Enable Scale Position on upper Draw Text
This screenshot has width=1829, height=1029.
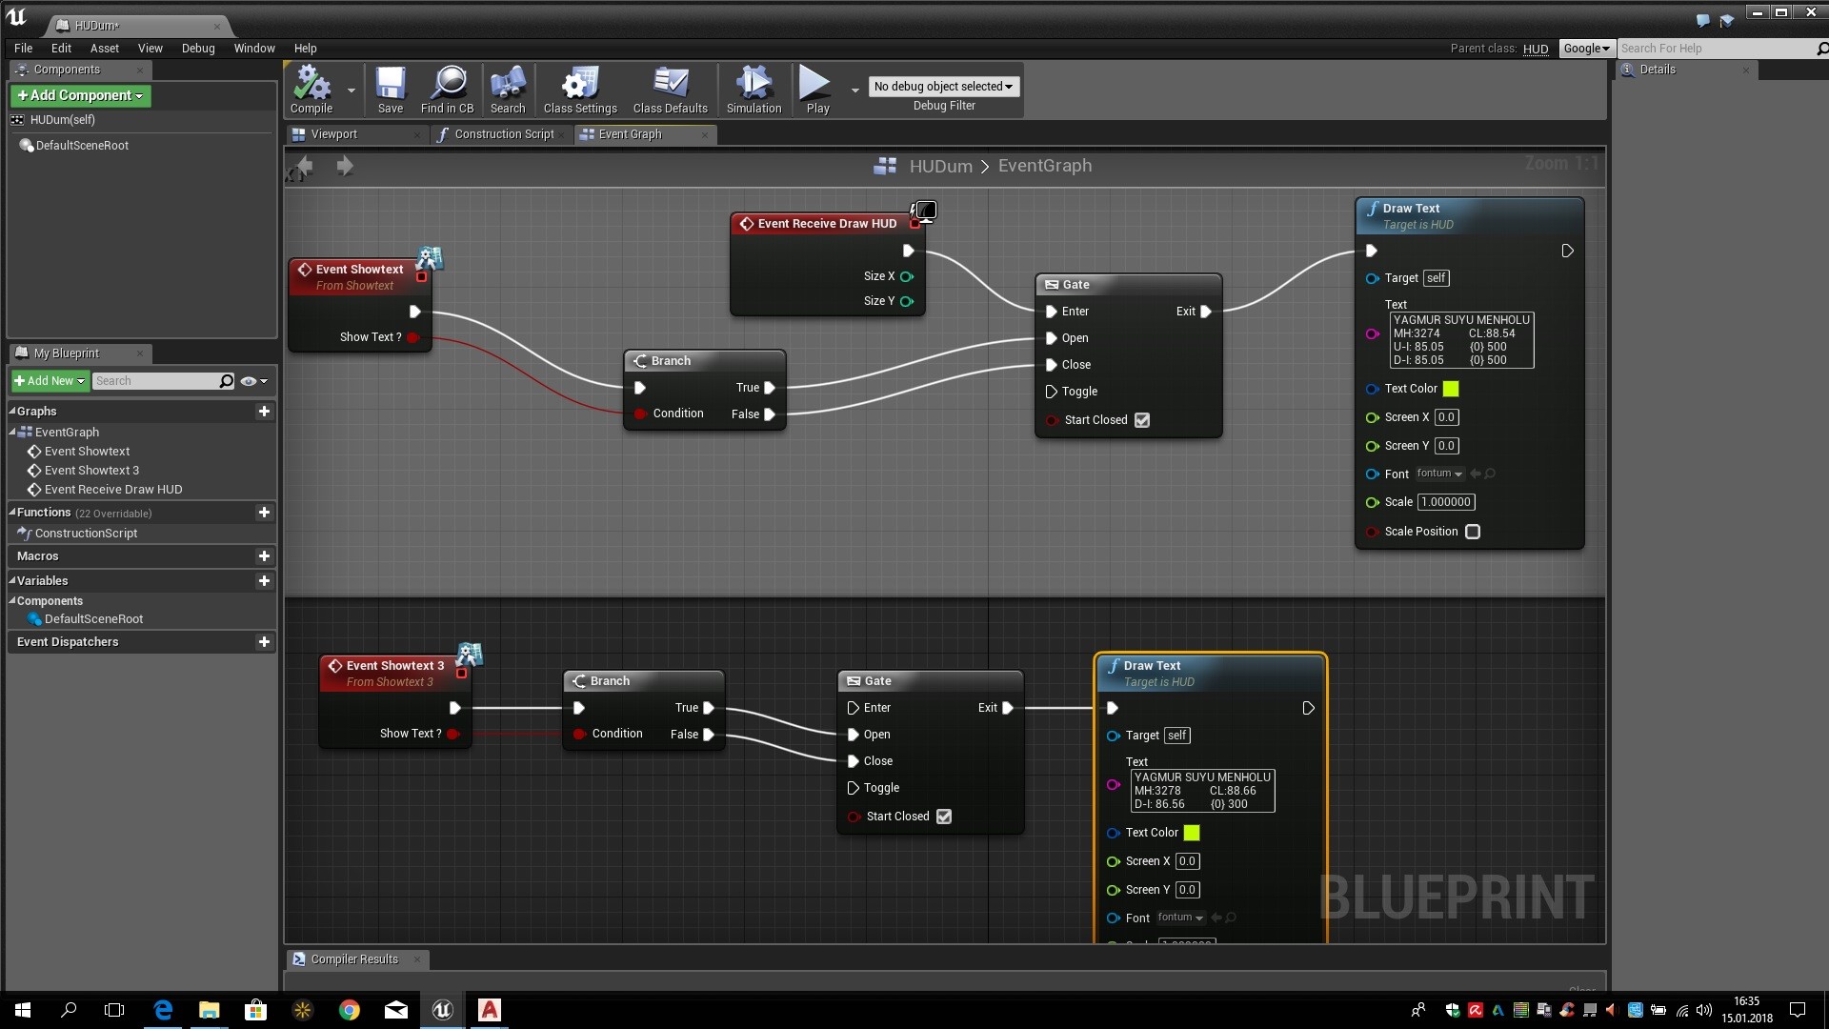(1473, 532)
